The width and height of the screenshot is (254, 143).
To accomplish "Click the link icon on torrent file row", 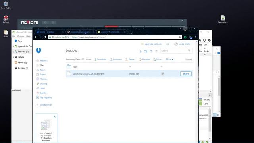I will [x=163, y=74].
